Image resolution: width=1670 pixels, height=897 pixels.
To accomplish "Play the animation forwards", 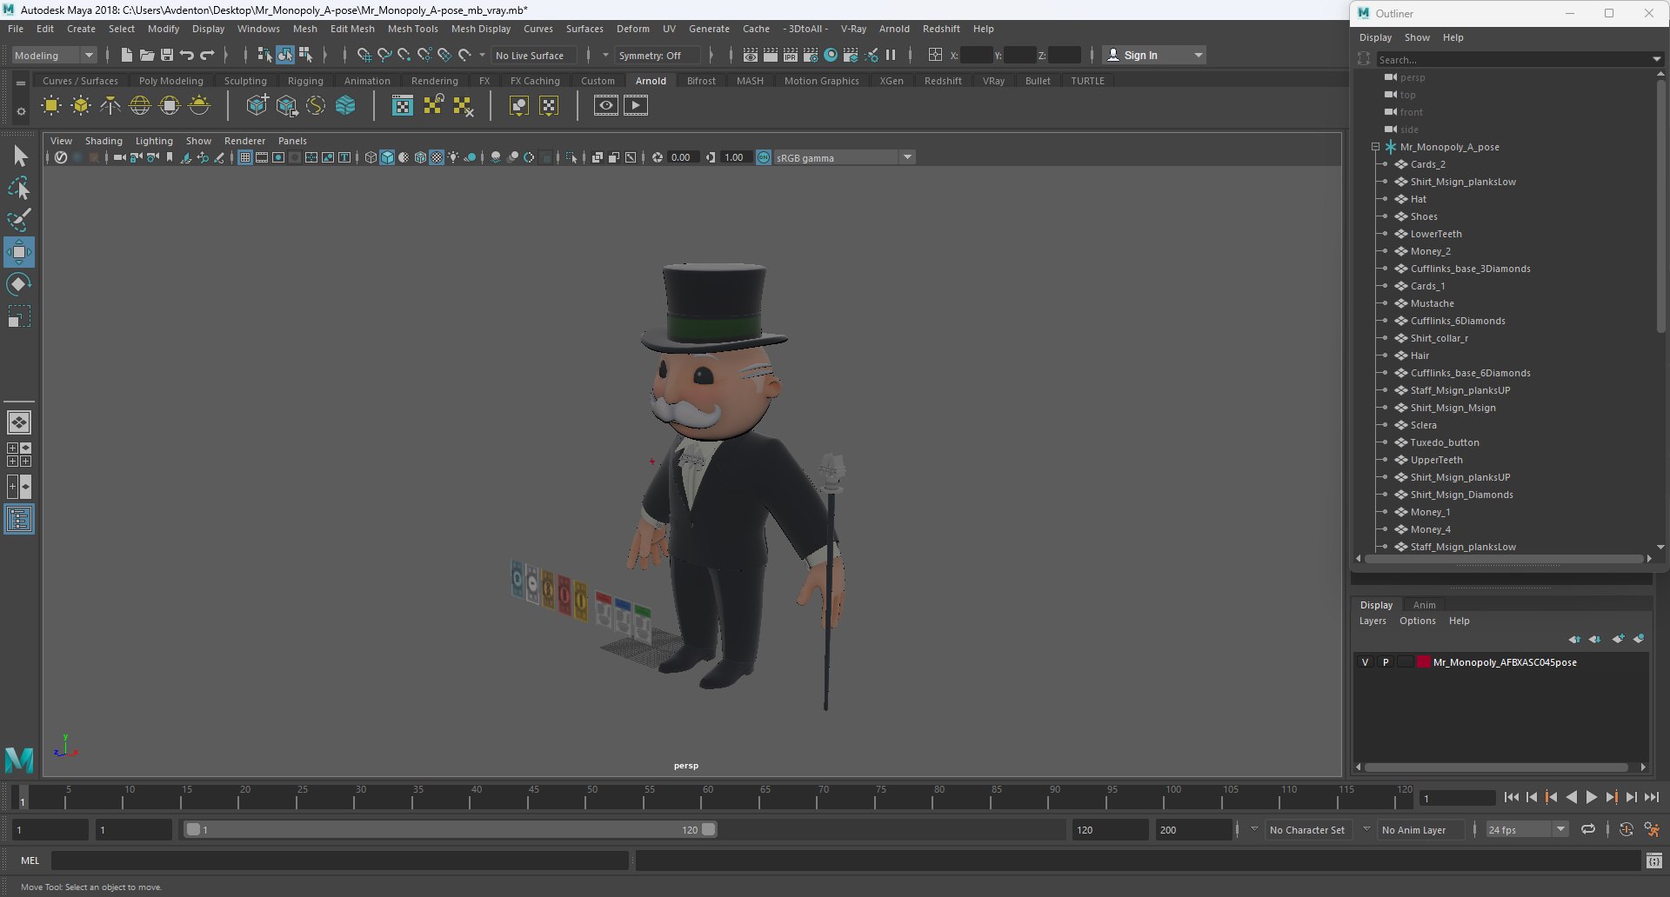I will tap(1591, 797).
